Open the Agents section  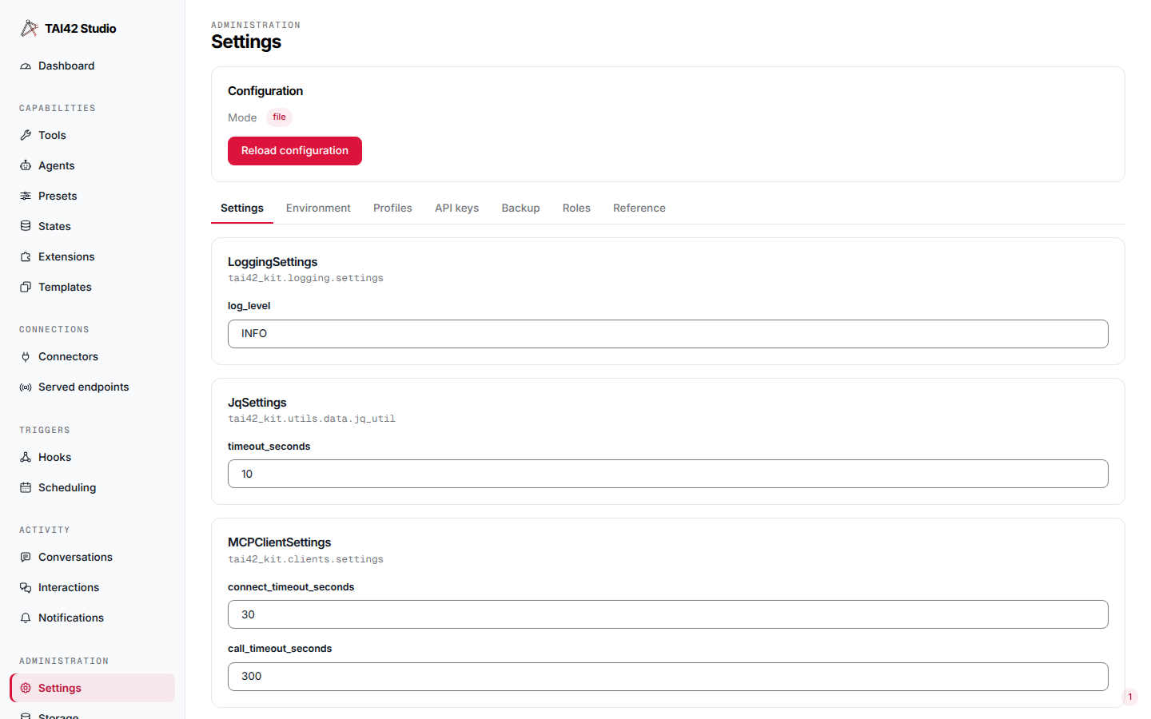[x=92, y=166]
